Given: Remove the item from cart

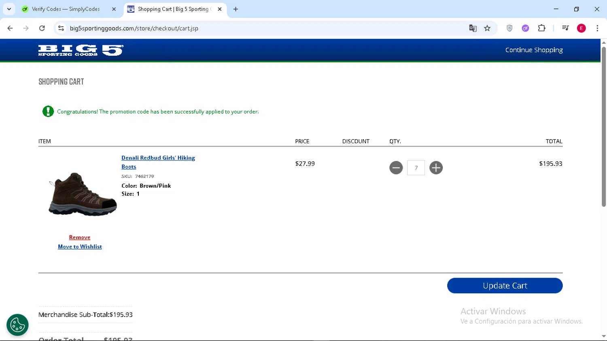Looking at the screenshot, I should [x=80, y=237].
